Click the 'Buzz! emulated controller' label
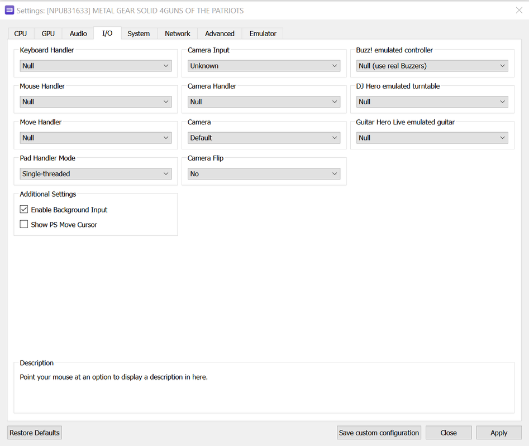 [x=394, y=50]
